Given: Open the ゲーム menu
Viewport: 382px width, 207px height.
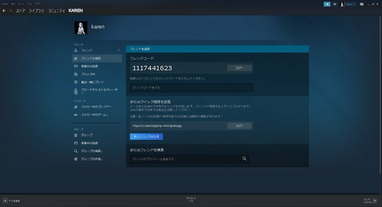Looking at the screenshot, I should (x=29, y=4).
